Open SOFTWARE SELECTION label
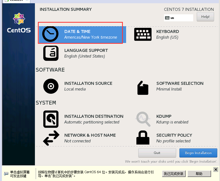 [x=180, y=83]
